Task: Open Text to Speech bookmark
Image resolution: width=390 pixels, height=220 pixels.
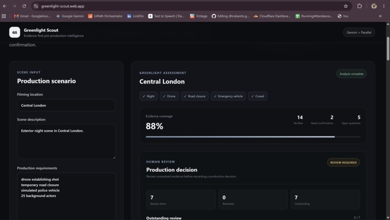Action: click(166, 16)
